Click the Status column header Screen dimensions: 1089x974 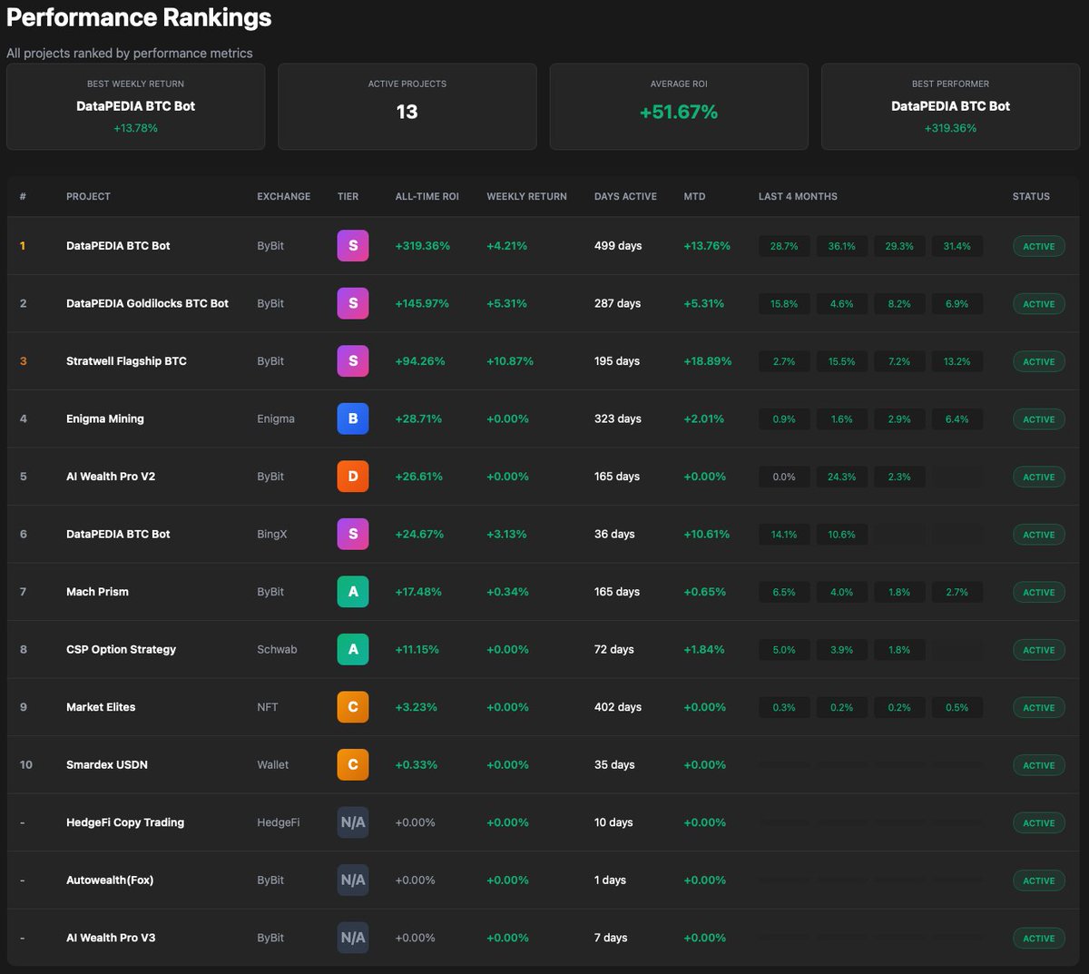click(x=1031, y=196)
